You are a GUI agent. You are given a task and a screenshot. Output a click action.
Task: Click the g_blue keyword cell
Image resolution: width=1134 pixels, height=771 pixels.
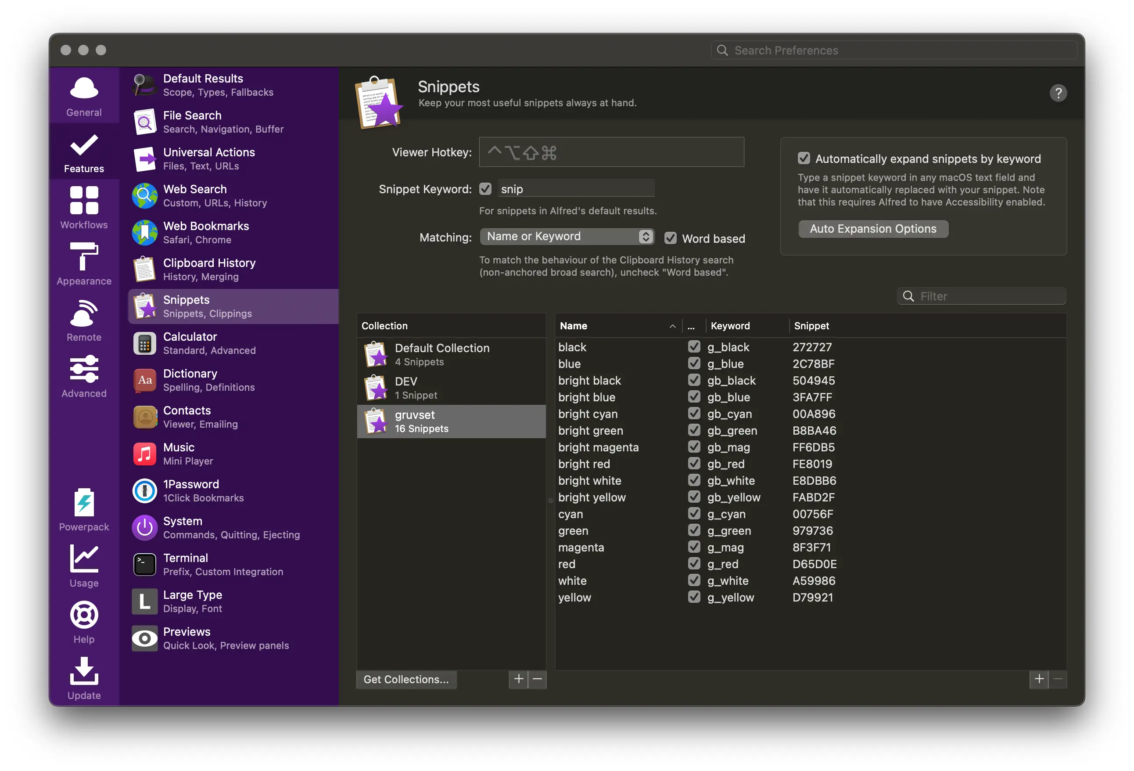click(x=725, y=364)
